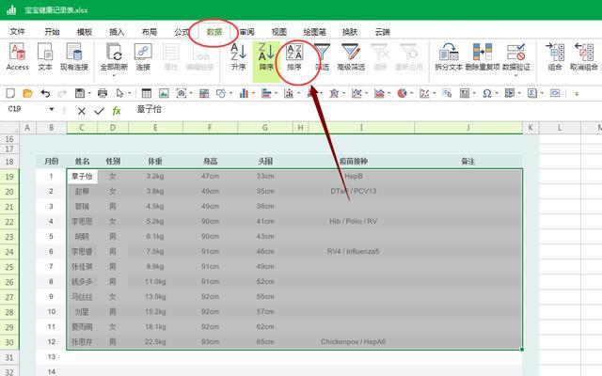Click the 组合 group icon
The height and width of the screenshot is (376, 602).
click(555, 56)
